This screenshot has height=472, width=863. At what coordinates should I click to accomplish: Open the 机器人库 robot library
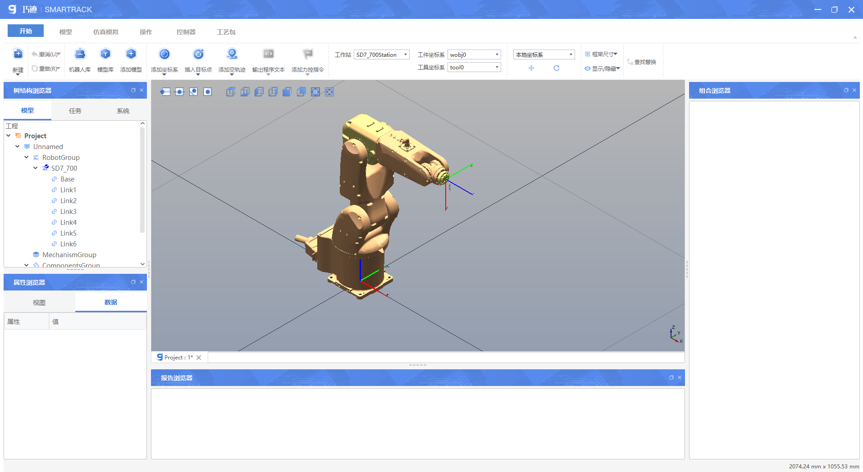[x=80, y=60]
